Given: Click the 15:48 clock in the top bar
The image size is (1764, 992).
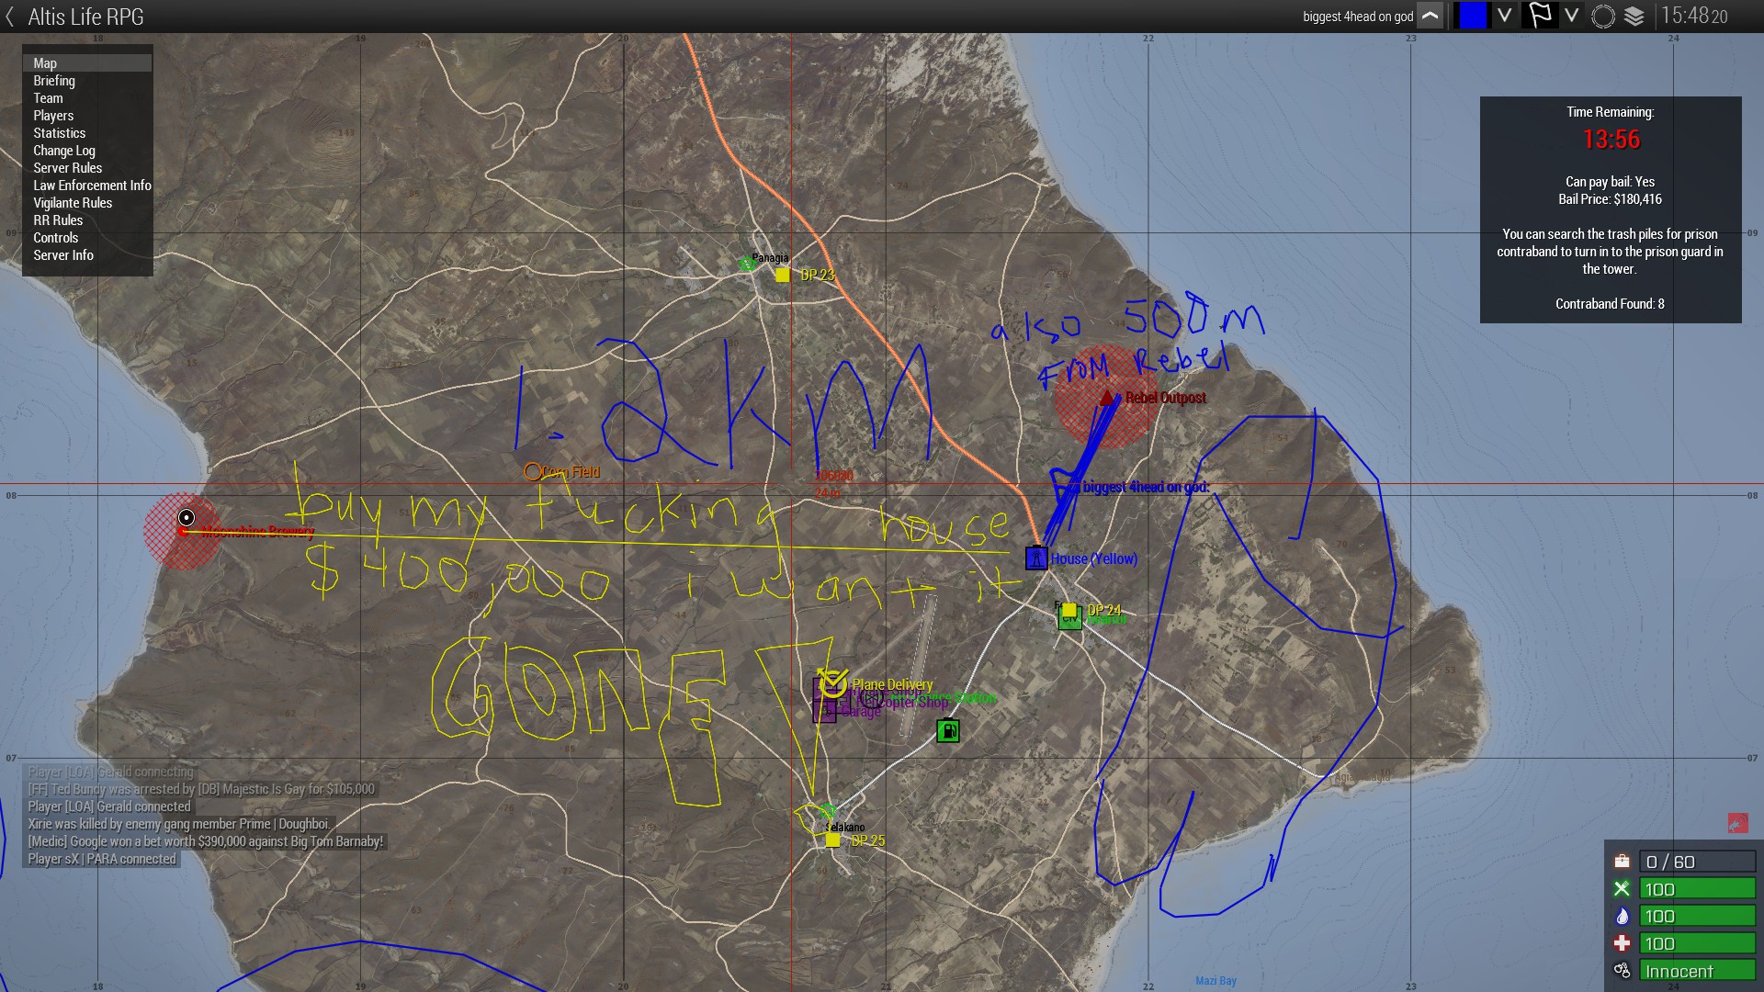Looking at the screenshot, I should pyautogui.click(x=1694, y=16).
